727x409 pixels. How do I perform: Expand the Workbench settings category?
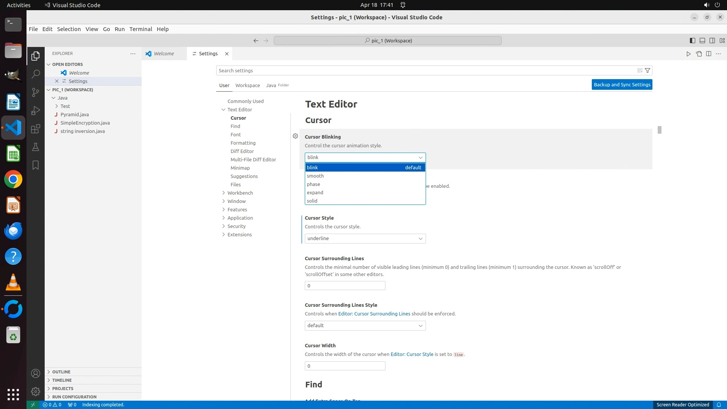tap(240, 193)
